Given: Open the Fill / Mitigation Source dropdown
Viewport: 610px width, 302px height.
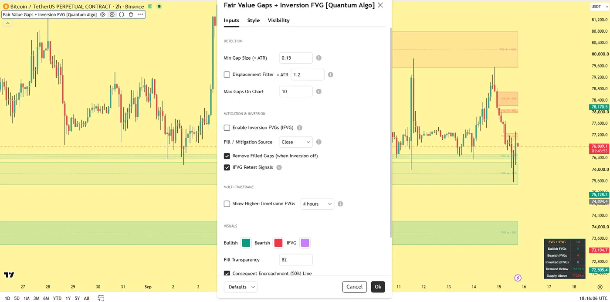Looking at the screenshot, I should click(x=296, y=142).
